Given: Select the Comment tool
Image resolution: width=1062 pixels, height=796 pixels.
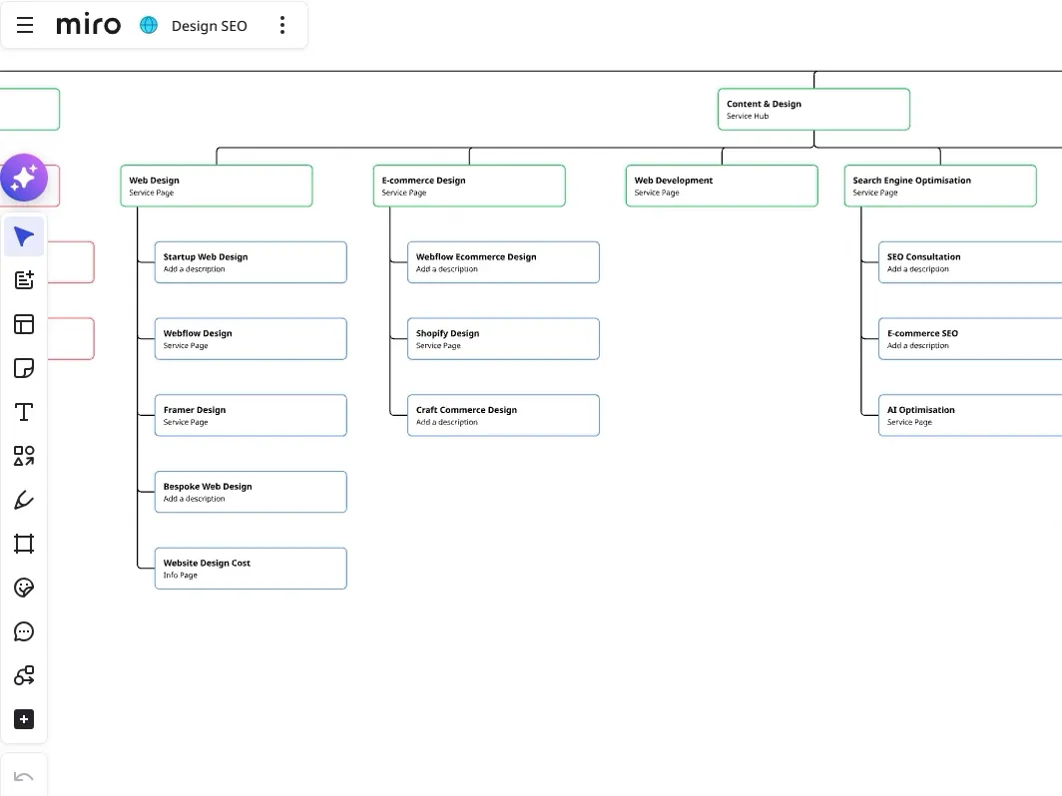Looking at the screenshot, I should tap(24, 631).
